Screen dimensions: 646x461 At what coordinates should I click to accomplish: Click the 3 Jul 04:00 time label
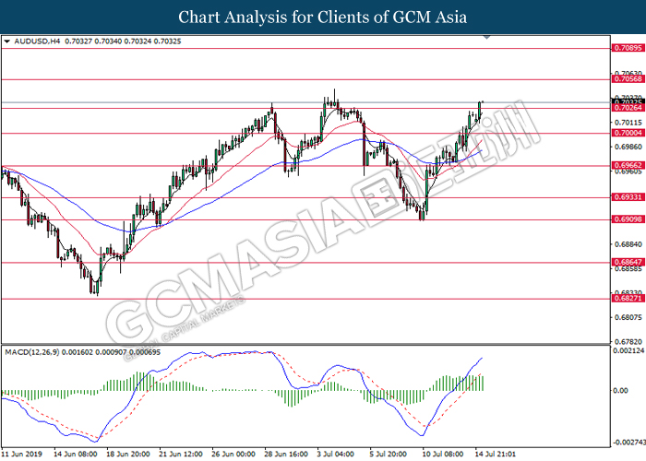click(x=336, y=455)
